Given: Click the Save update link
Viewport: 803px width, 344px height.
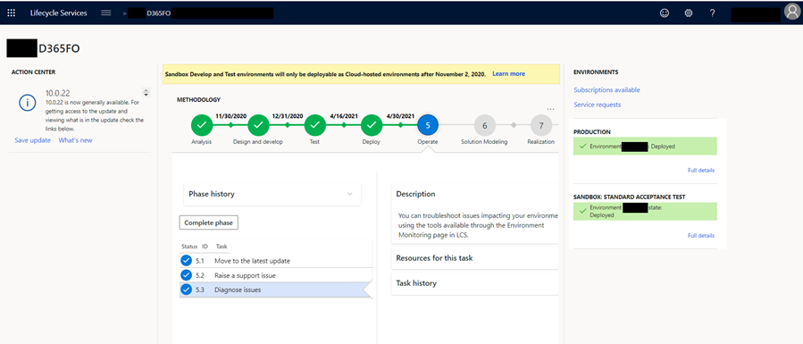Looking at the screenshot, I should click(x=33, y=140).
